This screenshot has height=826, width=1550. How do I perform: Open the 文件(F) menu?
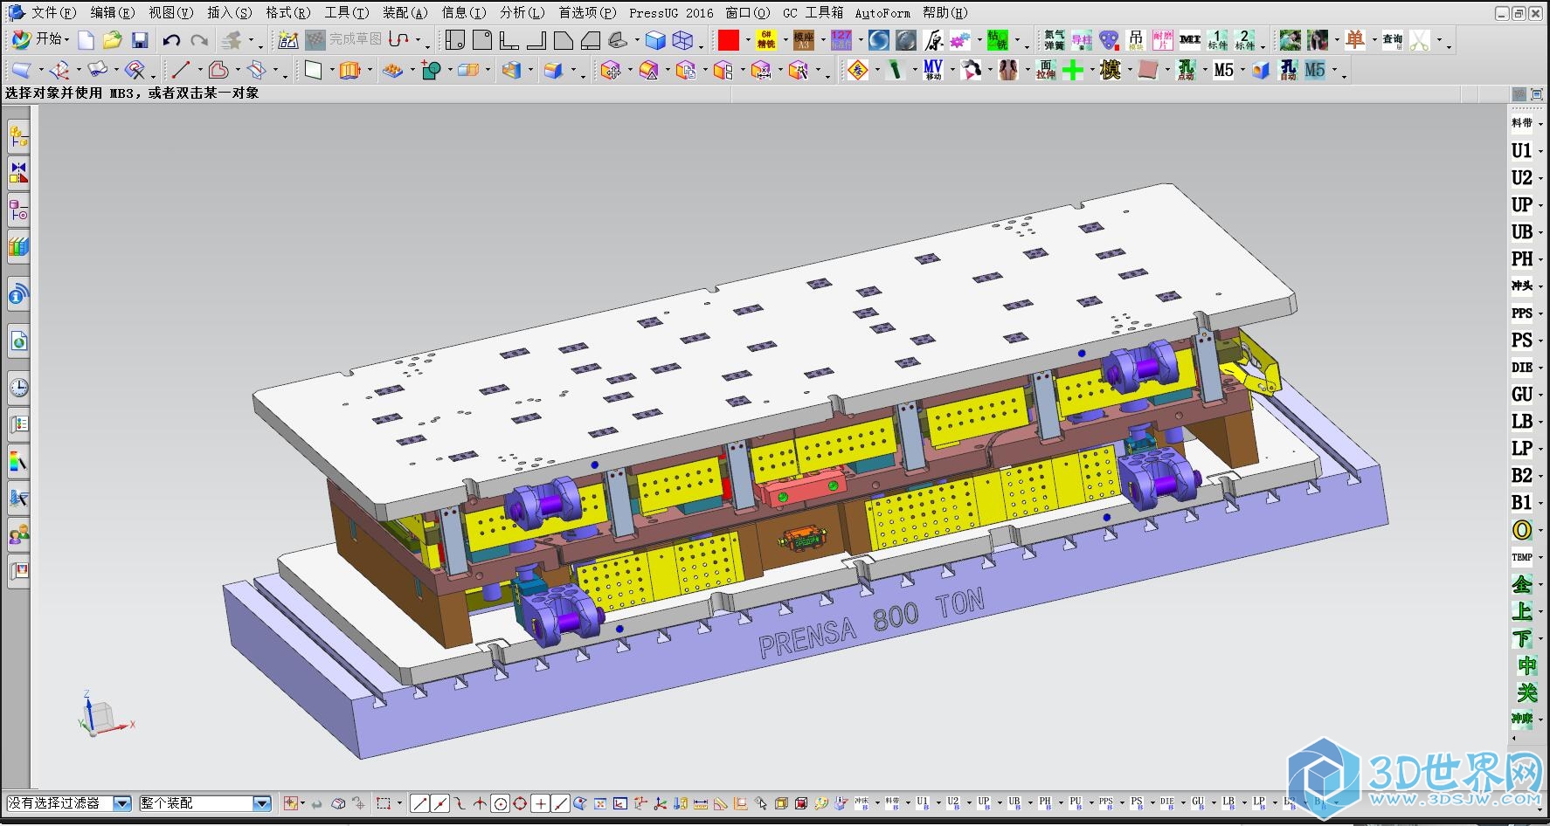pos(54,13)
